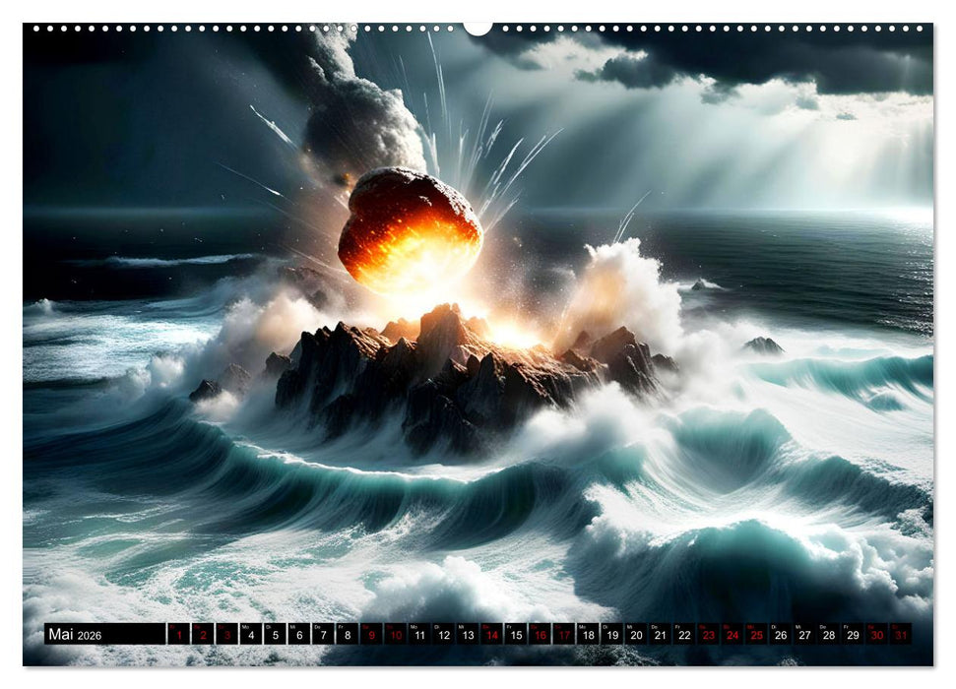Image resolution: width=956 pixels, height=689 pixels.
Task: Select day 15 in the calendar strip
Action: coord(516,635)
